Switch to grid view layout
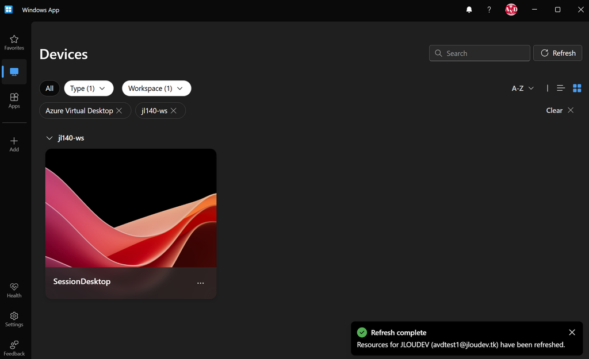This screenshot has width=589, height=359. coord(577,88)
